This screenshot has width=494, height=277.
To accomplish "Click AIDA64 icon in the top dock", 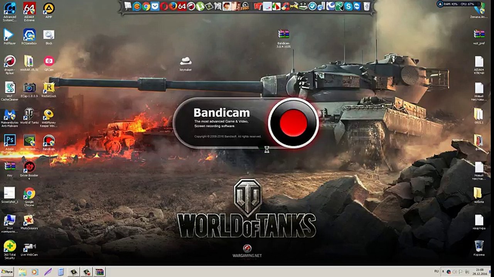I will pyautogui.click(x=182, y=6).
